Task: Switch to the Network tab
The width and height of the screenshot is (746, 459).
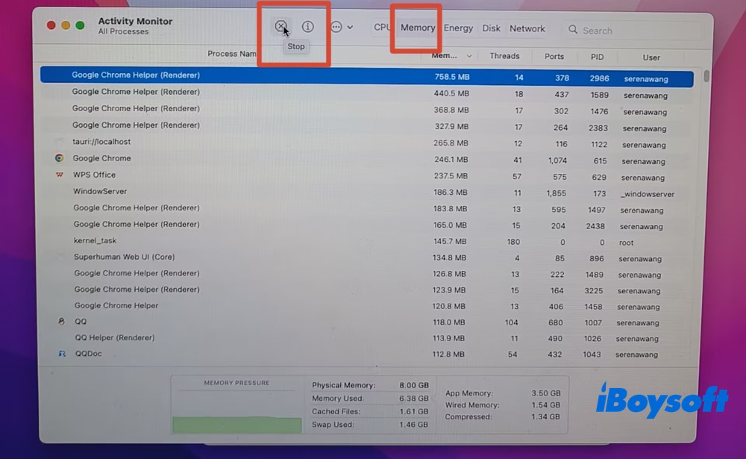Action: pos(527,28)
